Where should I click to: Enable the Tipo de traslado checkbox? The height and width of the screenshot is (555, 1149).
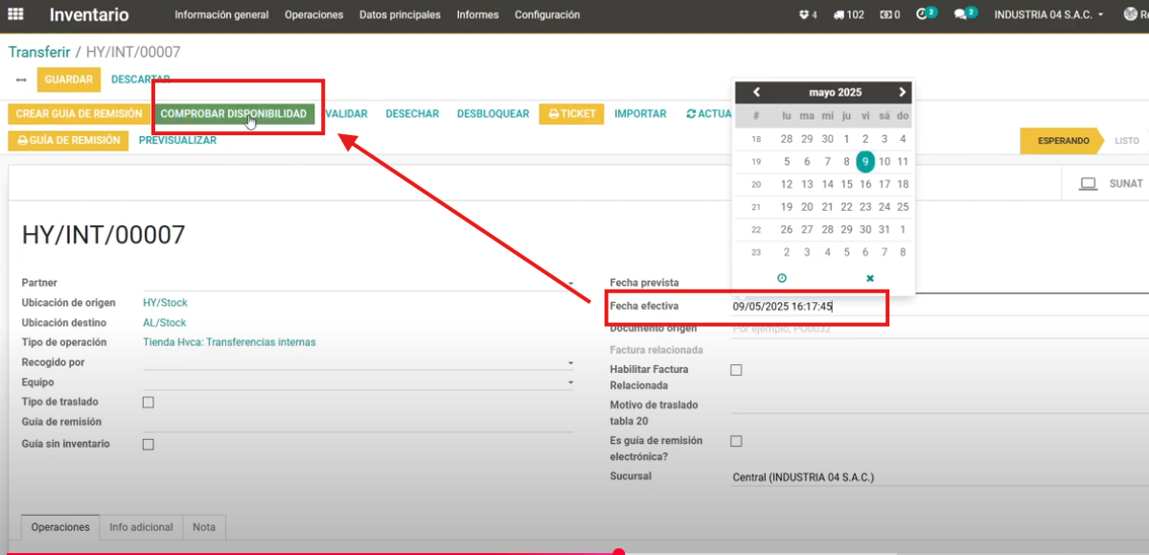point(148,403)
